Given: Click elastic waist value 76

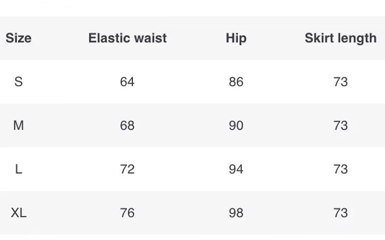Looking at the screenshot, I should click(x=127, y=213).
